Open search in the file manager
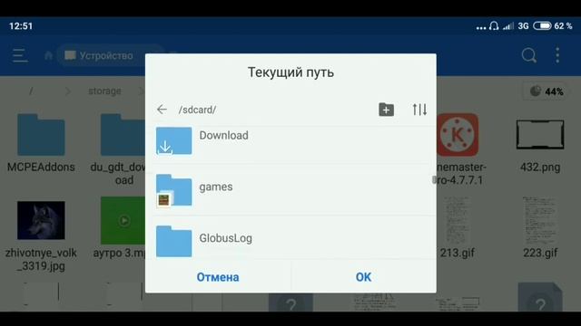This screenshot has height=326, width=581. tap(528, 55)
